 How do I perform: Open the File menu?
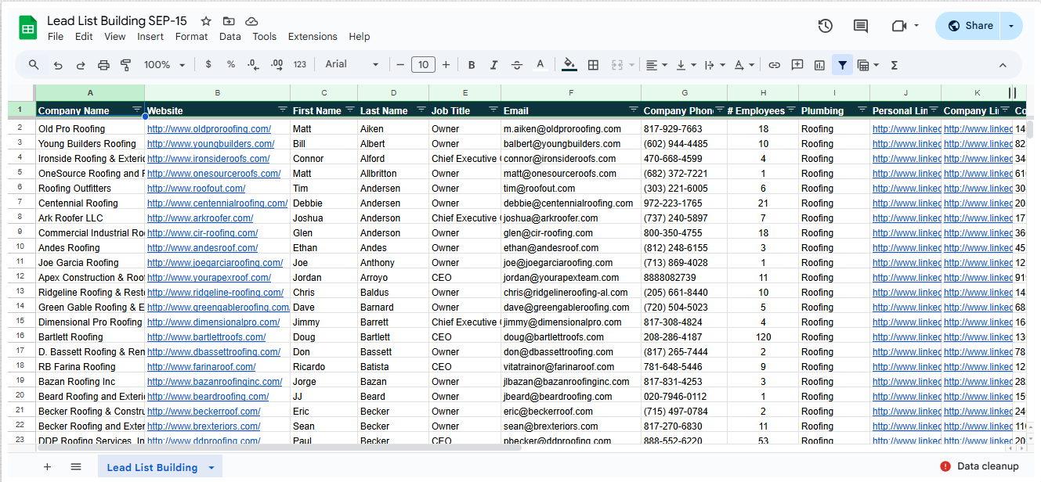point(56,37)
